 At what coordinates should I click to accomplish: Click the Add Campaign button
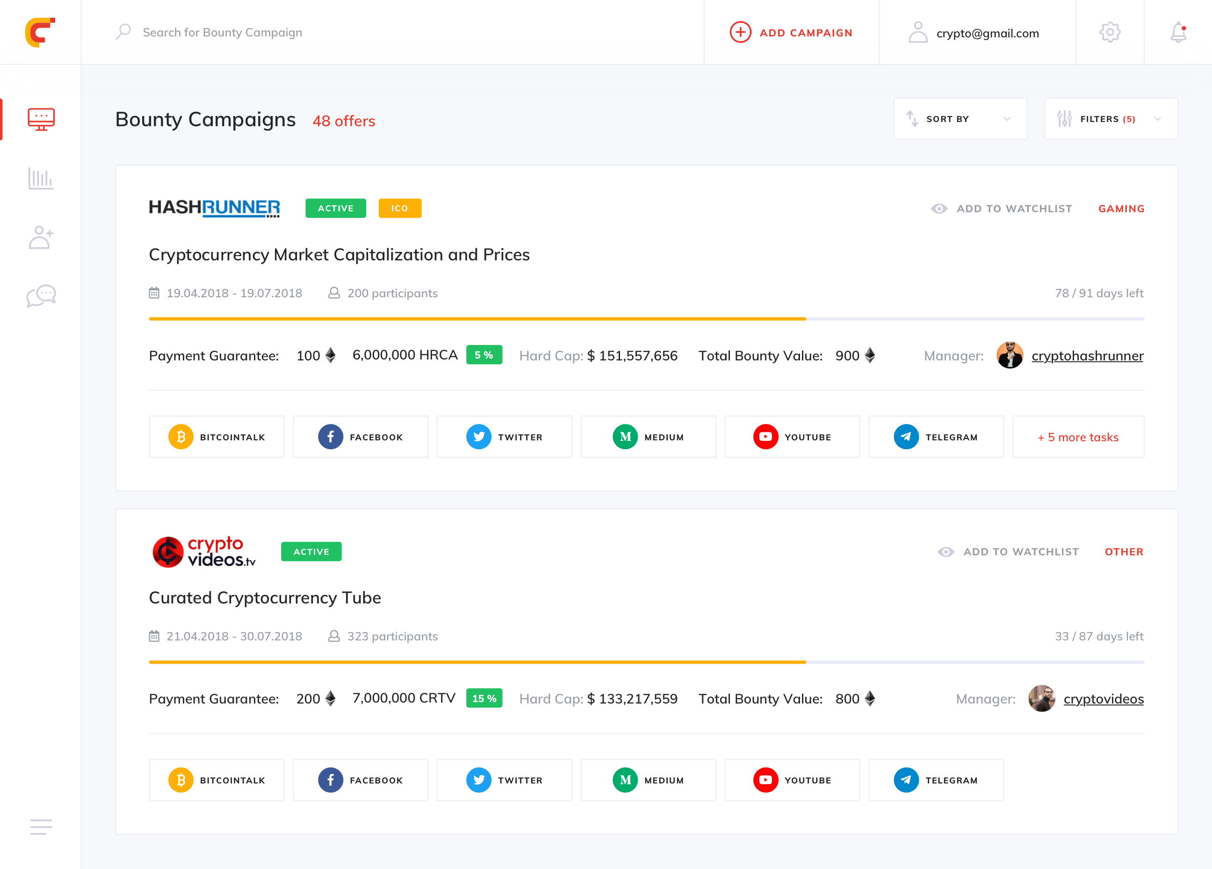791,33
